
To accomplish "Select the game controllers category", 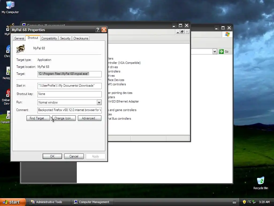I will click(122, 110).
